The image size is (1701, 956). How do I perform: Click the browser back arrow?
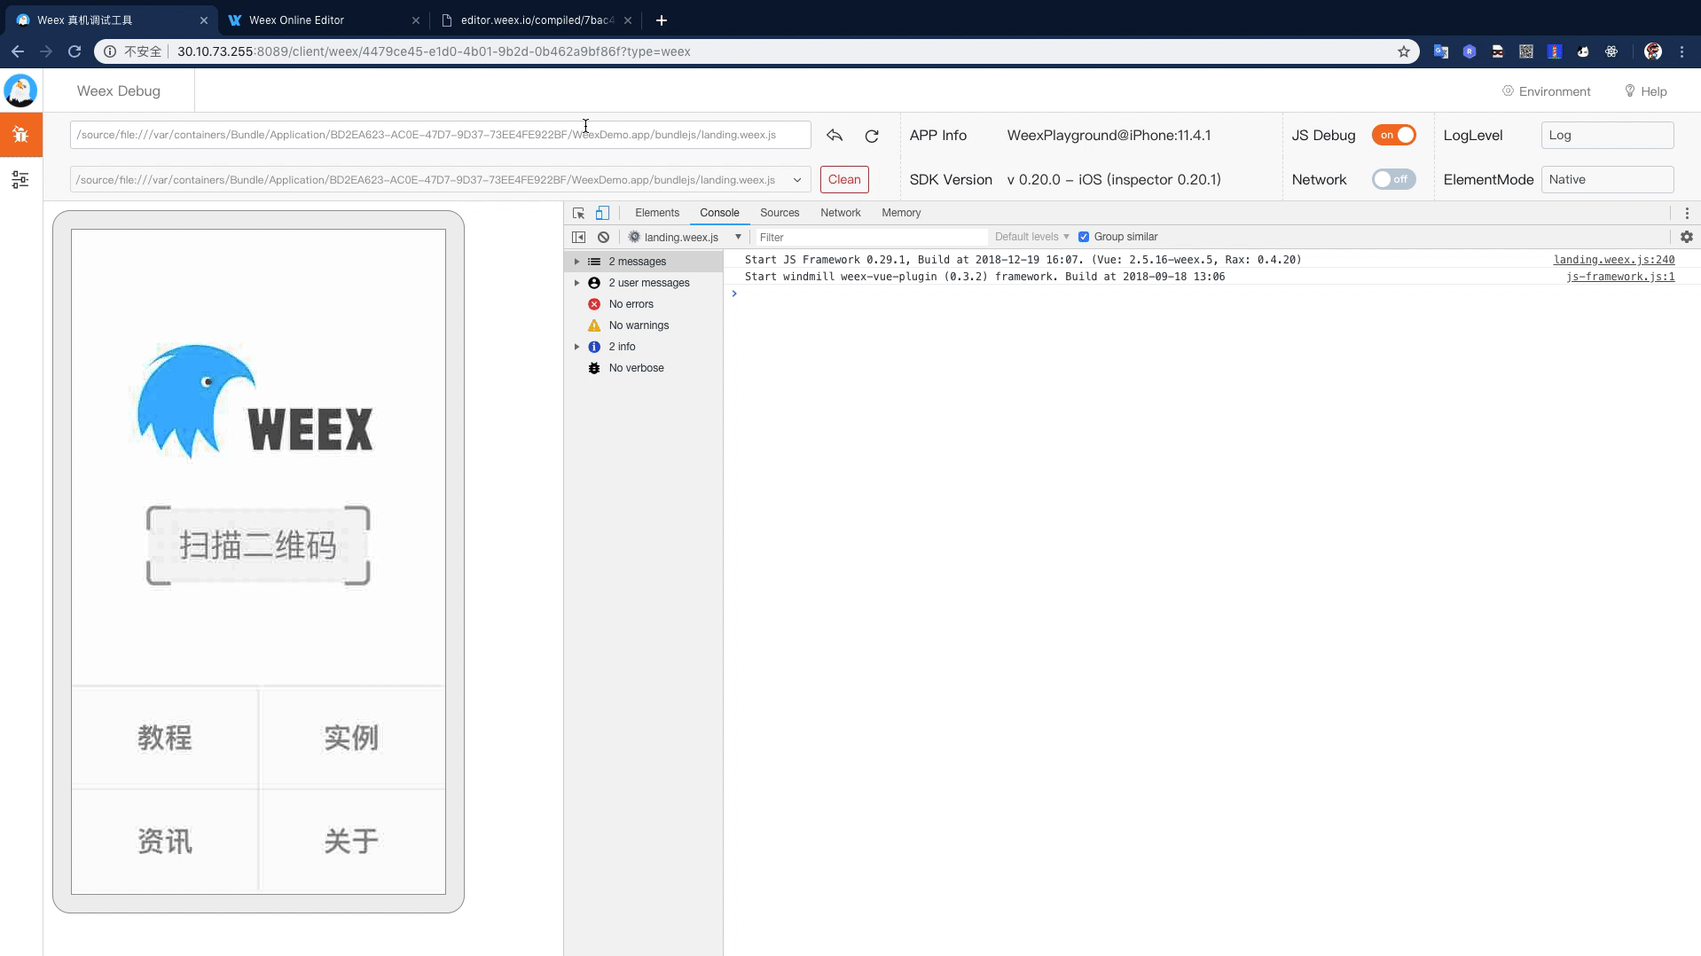pos(18,51)
